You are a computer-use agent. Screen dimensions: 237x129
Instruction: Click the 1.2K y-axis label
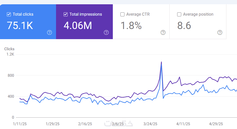(10, 54)
